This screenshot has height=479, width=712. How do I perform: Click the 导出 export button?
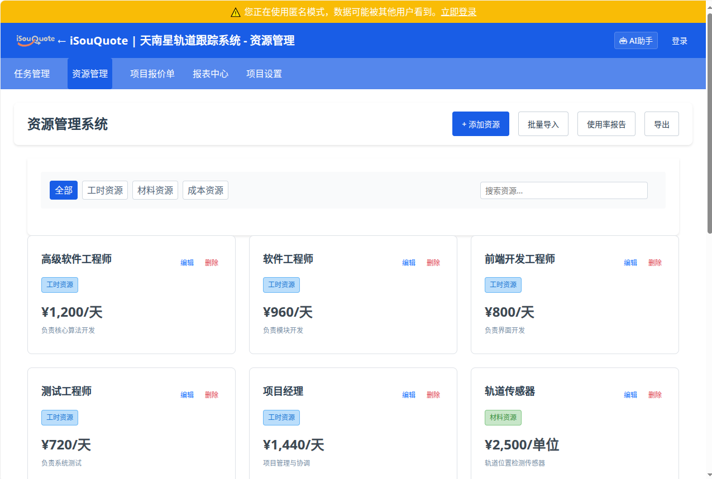coord(661,124)
